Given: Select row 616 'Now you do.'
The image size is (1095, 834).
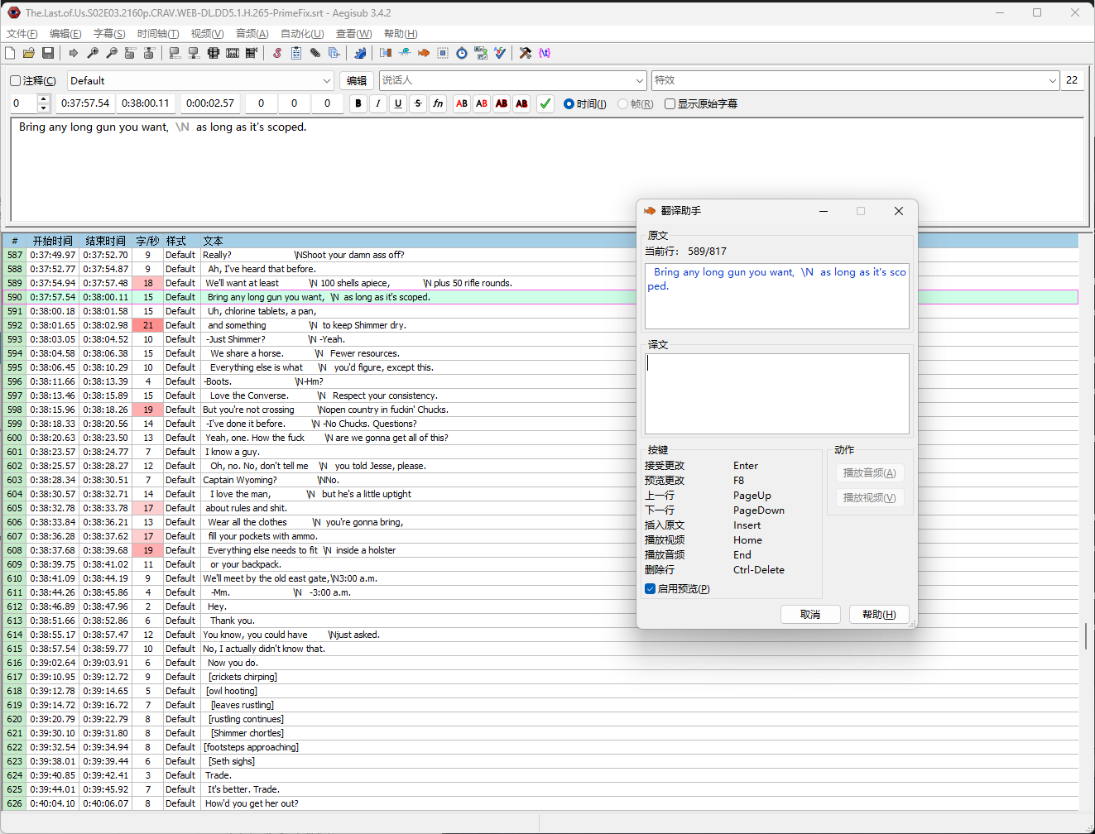Looking at the screenshot, I should click(x=540, y=663).
